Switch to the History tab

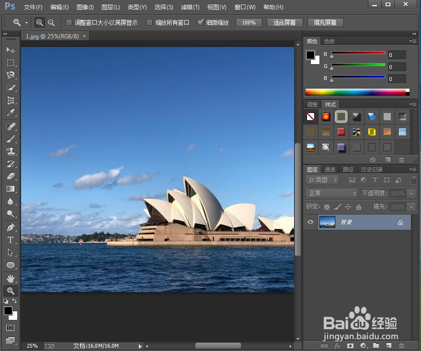pos(372,170)
